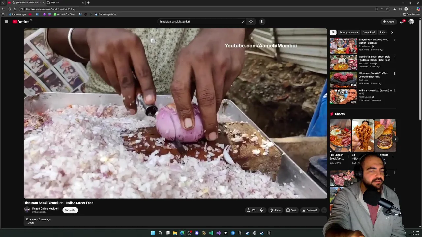
Task: Open Visual Studio Code from the taskbar
Action: 211,233
